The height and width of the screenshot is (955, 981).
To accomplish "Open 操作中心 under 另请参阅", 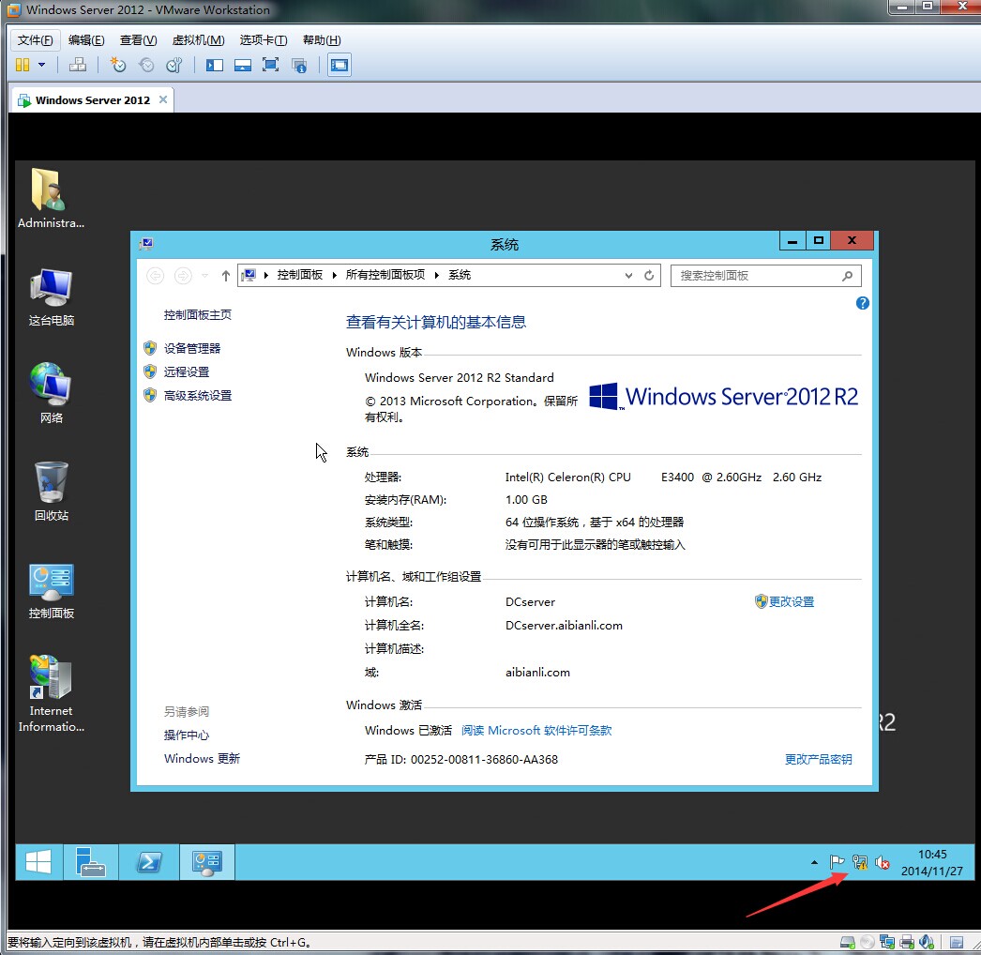I will click(x=187, y=735).
